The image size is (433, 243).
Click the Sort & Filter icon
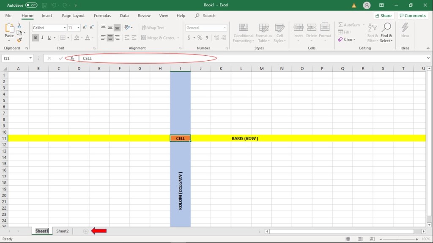point(373,28)
